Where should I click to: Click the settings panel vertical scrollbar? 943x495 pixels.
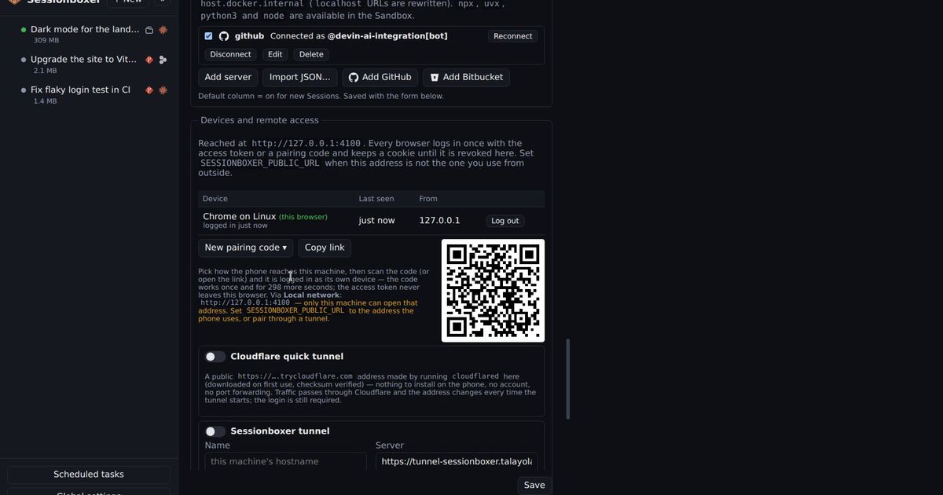point(568,379)
